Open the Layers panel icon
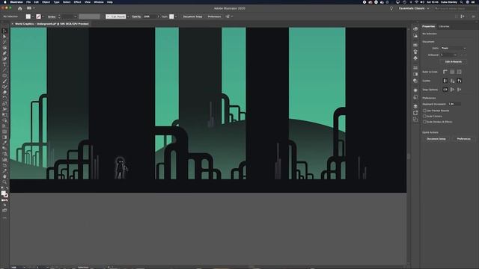This screenshot has width=479, height=269. pos(415,106)
